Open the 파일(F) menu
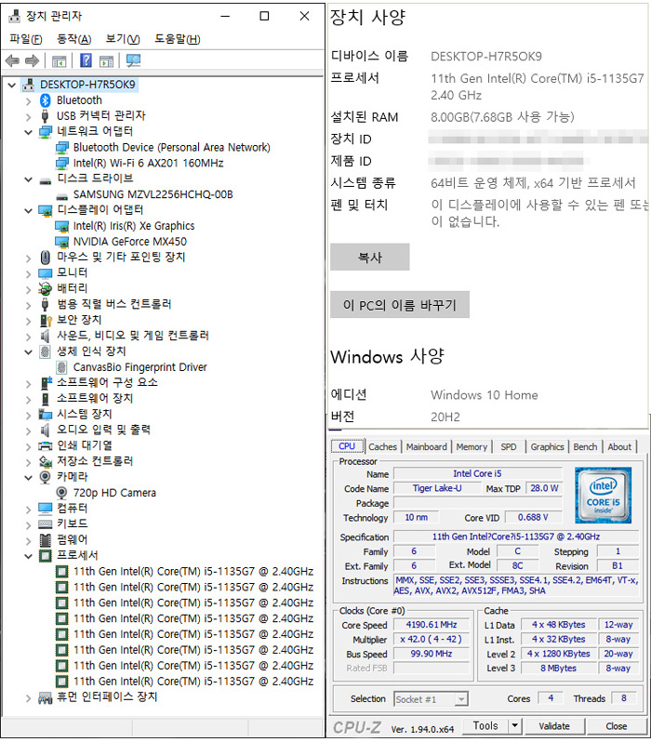651x742 pixels. [x=25, y=39]
